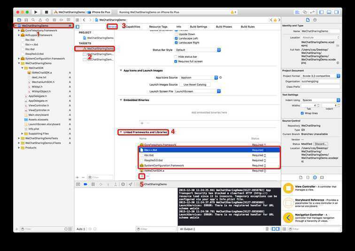Open the All Output console filter
Image resolution: width=355 pixels, height=251 pixels.
187,229
